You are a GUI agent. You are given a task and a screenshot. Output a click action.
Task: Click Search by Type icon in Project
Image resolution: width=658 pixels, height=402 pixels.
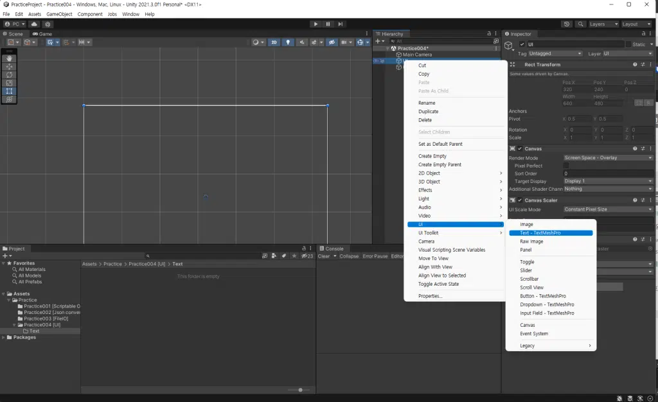coord(274,256)
